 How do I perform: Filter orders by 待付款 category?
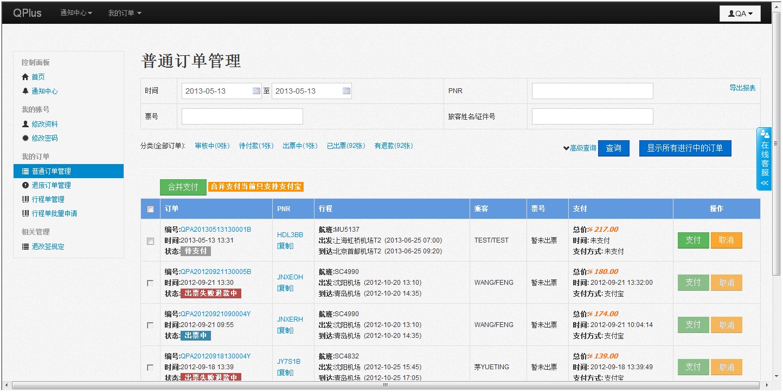[256, 146]
